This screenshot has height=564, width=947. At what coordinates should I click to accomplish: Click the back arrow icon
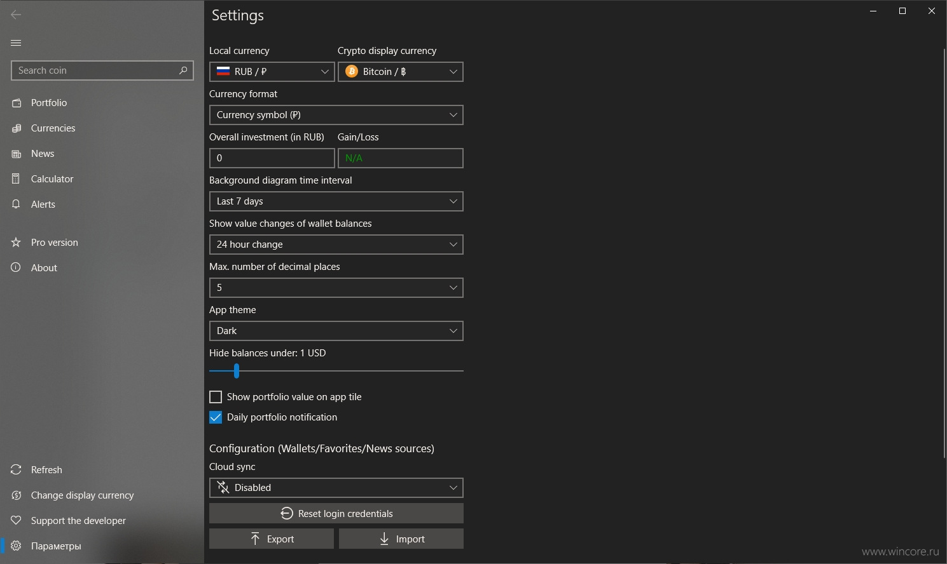16,15
